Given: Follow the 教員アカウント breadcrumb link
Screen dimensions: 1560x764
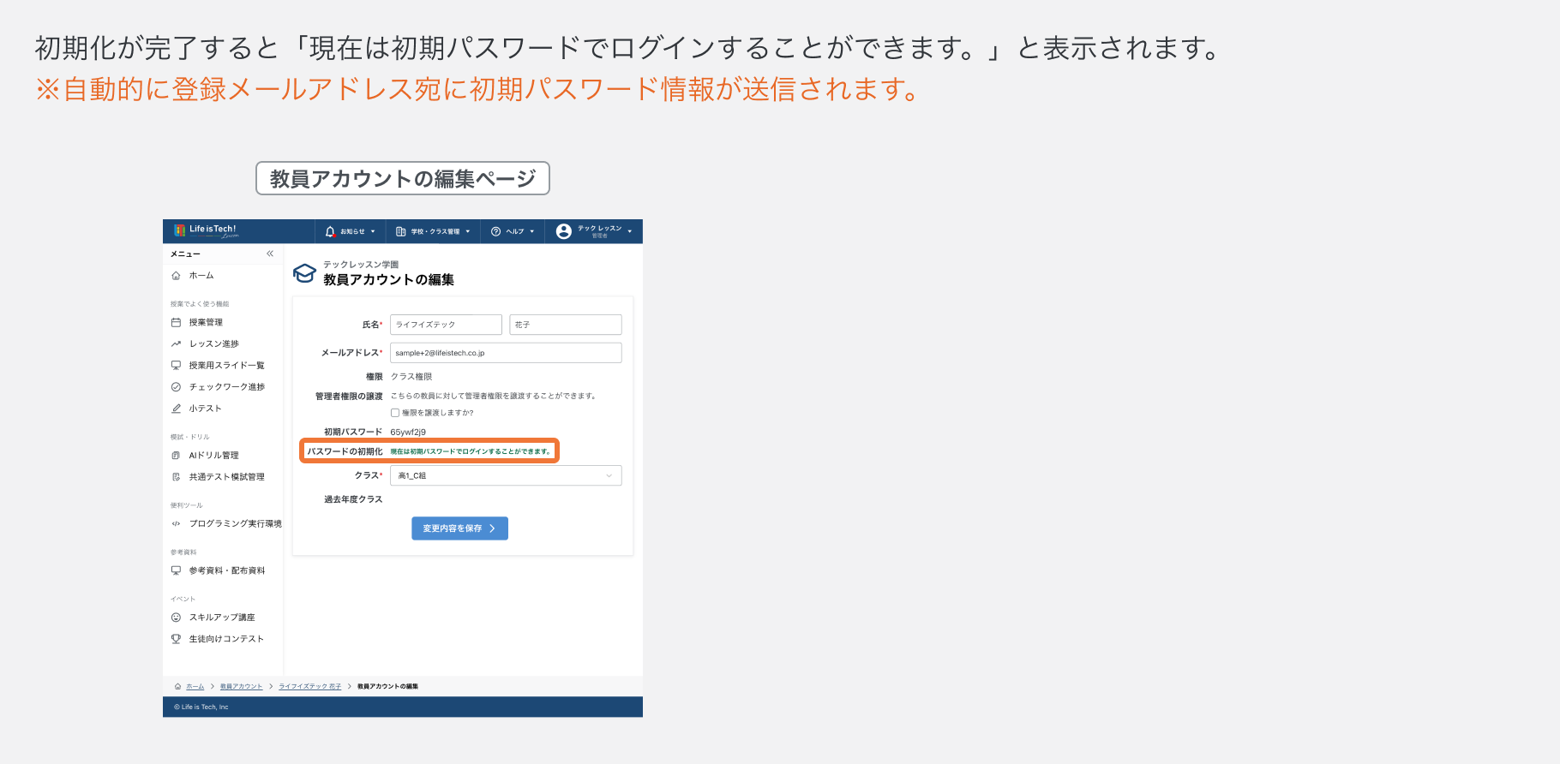Looking at the screenshot, I should (x=241, y=687).
